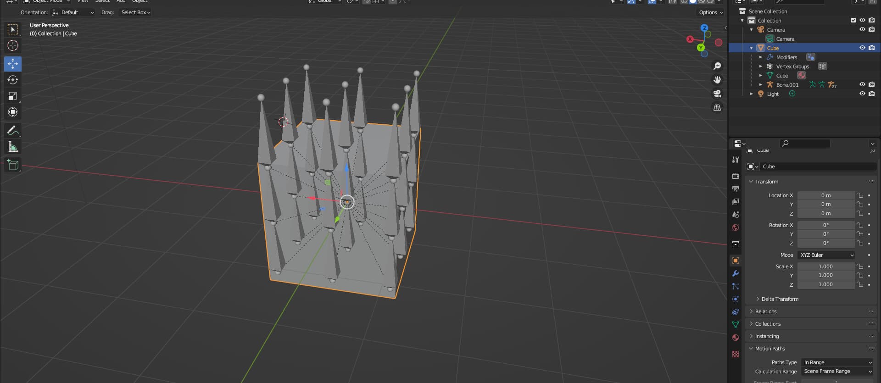Open the Material properties tab
881x383 pixels.
click(736, 338)
